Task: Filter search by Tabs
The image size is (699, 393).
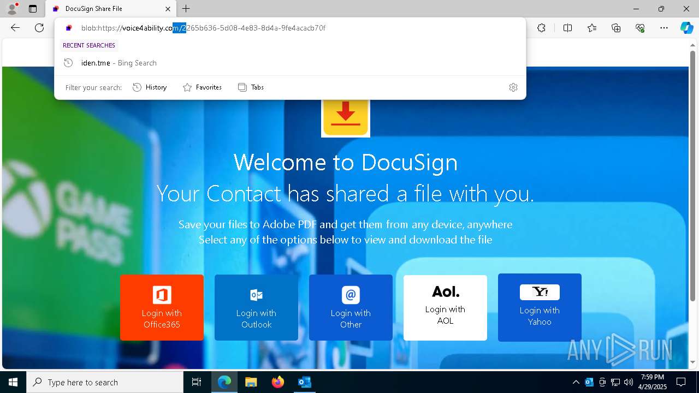Action: click(x=251, y=87)
